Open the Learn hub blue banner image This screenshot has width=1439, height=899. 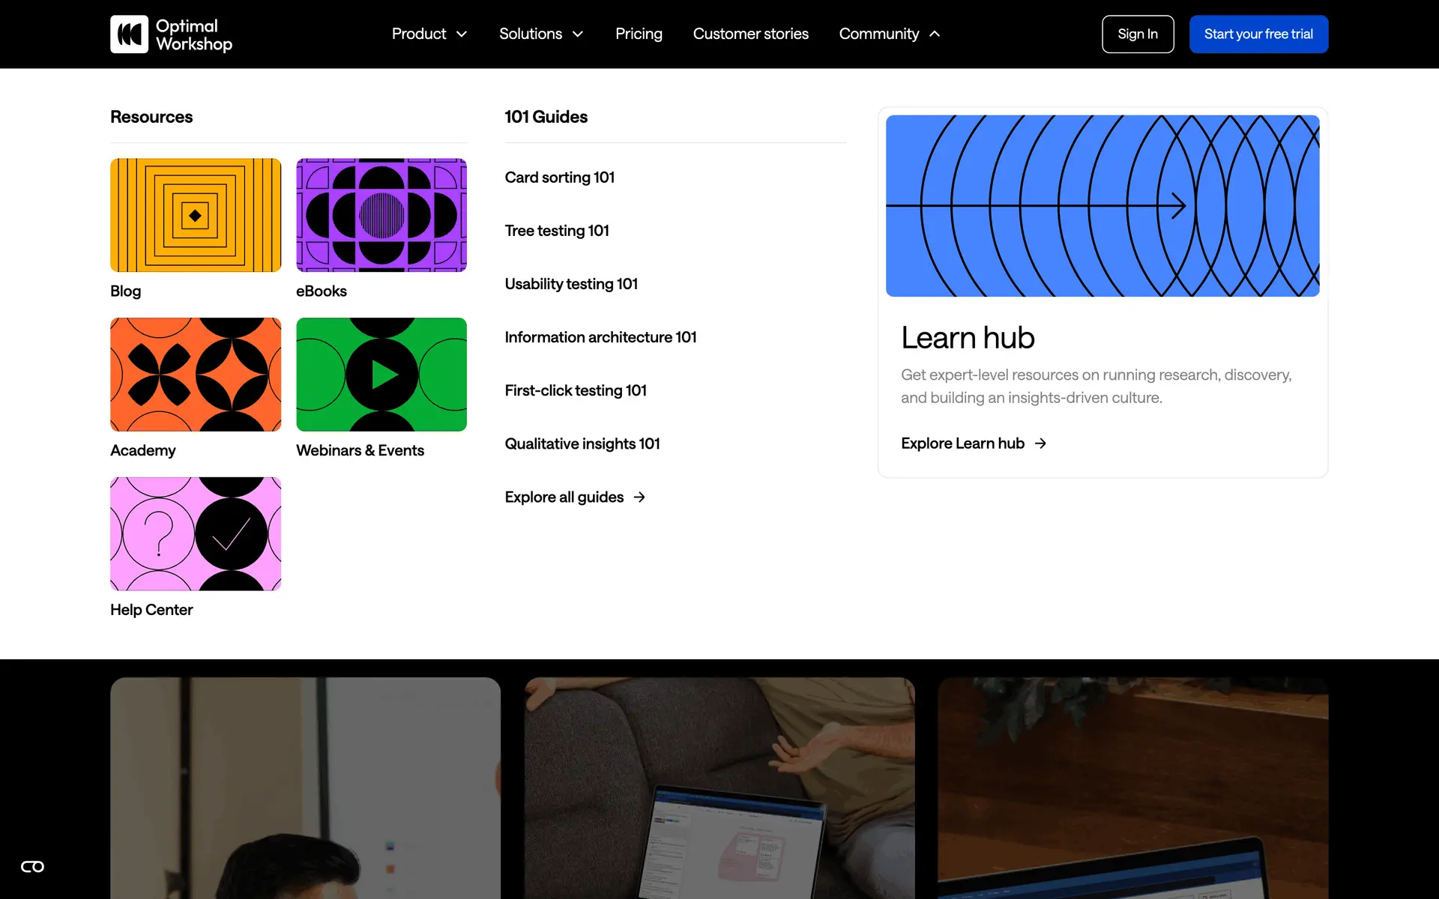coord(1102,206)
